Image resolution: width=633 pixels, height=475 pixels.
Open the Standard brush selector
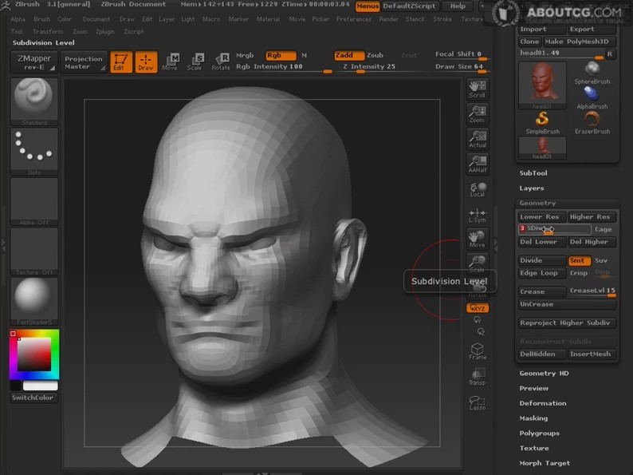pyautogui.click(x=34, y=101)
